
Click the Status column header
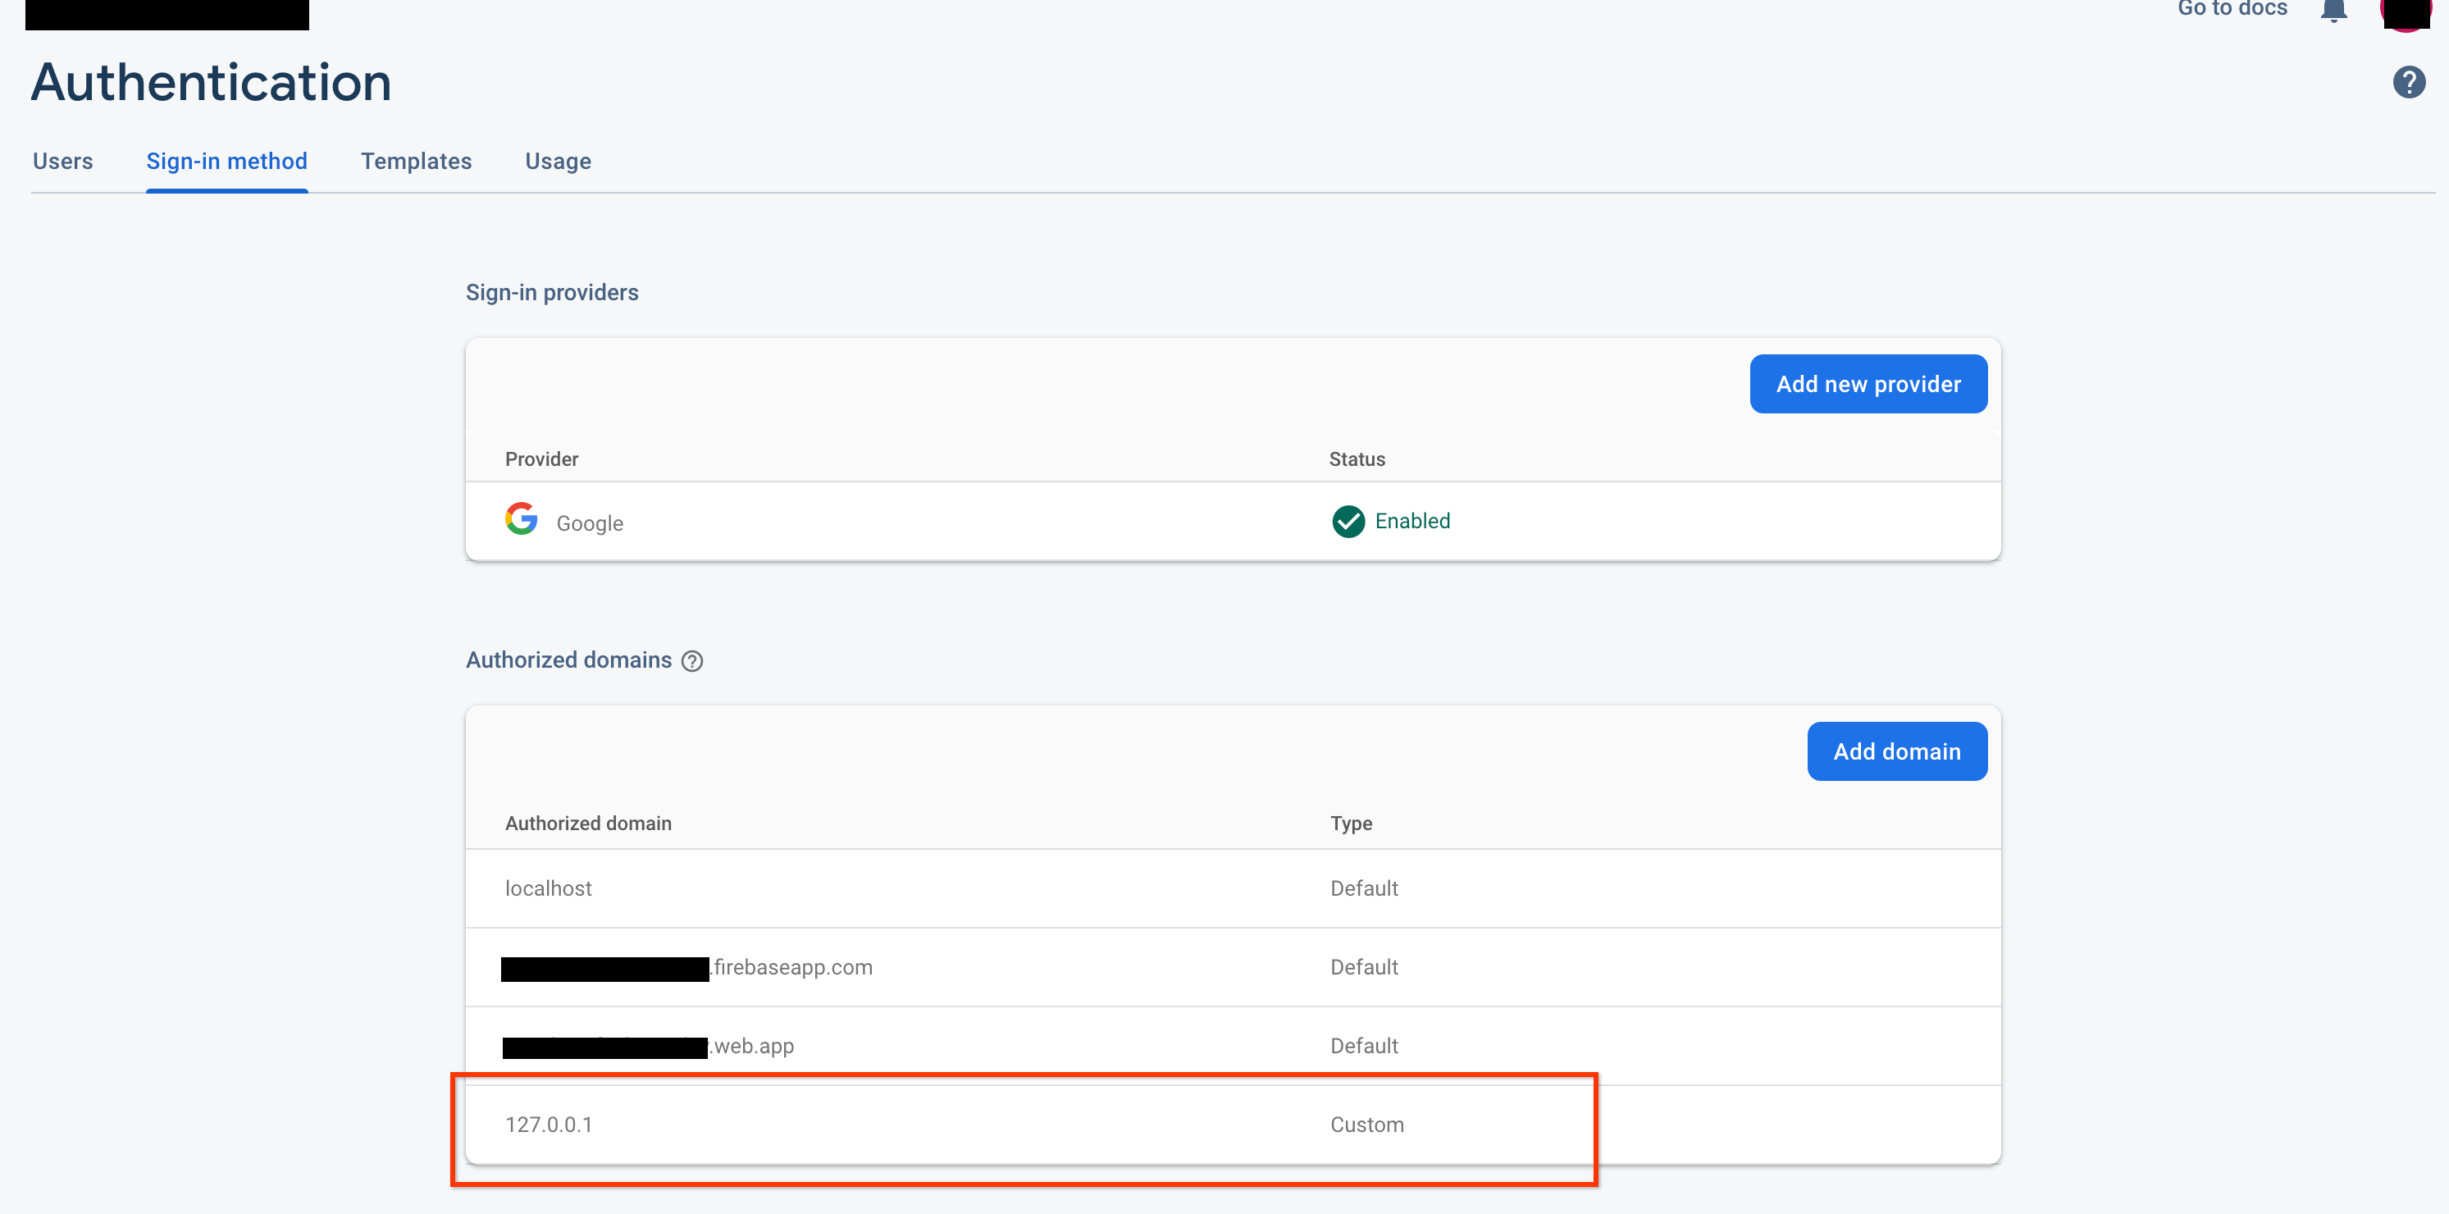(x=1356, y=459)
